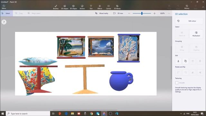This screenshot has height=116, width=206.
Task: Activate the Select tool
Action: click(x=6, y=13)
